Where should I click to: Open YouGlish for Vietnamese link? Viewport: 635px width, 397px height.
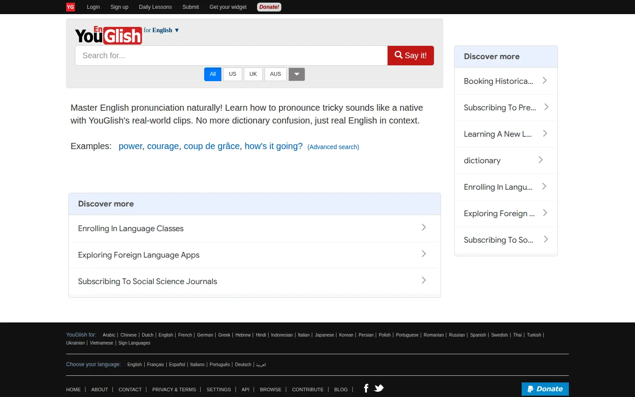click(x=101, y=343)
